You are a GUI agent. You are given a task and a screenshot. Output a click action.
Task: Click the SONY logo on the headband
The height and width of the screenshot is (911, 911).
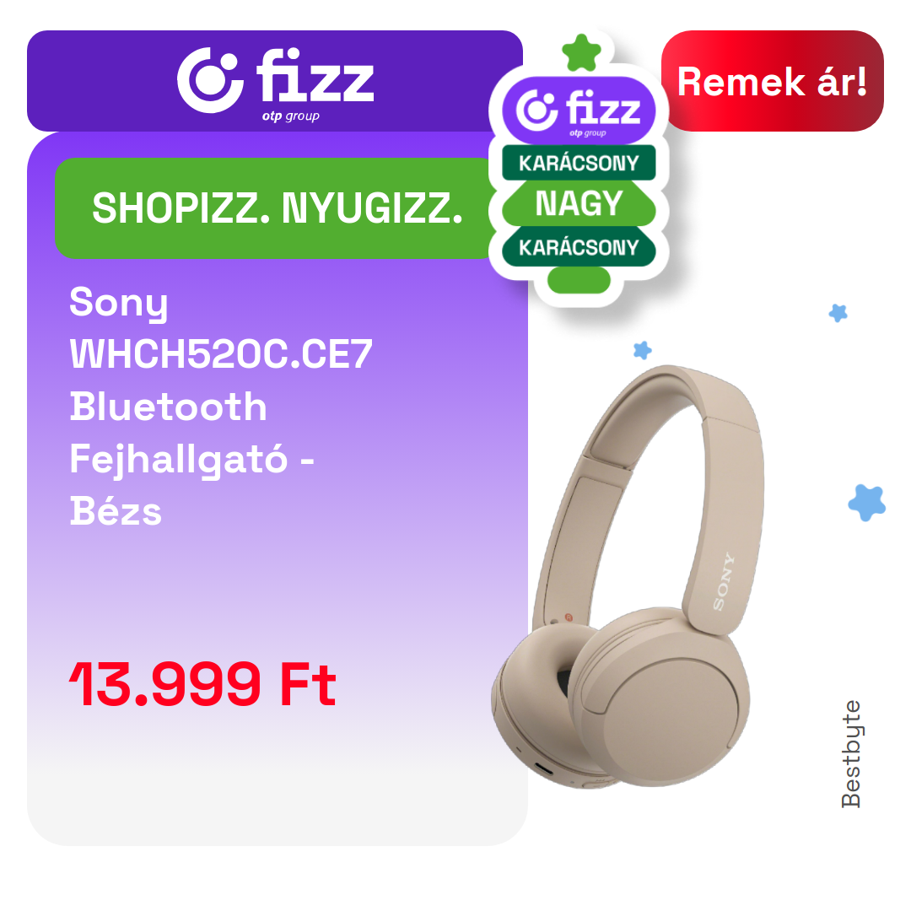tap(724, 581)
